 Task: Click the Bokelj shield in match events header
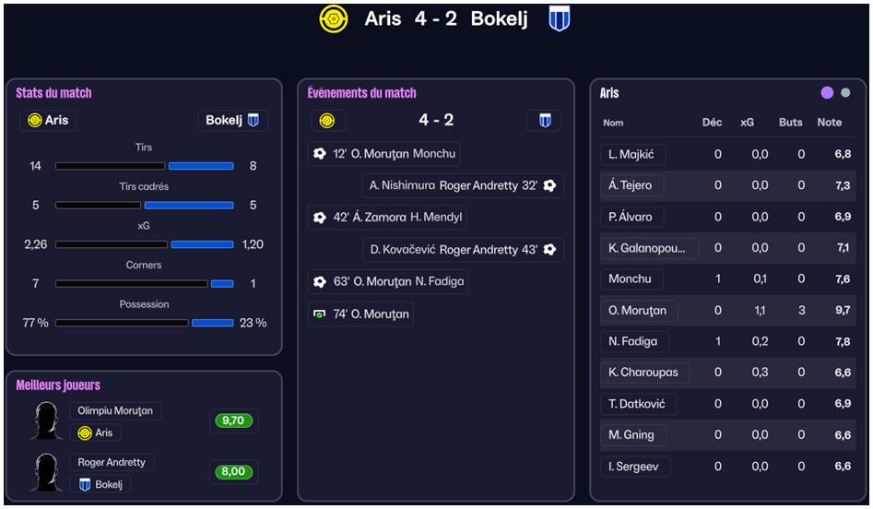point(544,121)
